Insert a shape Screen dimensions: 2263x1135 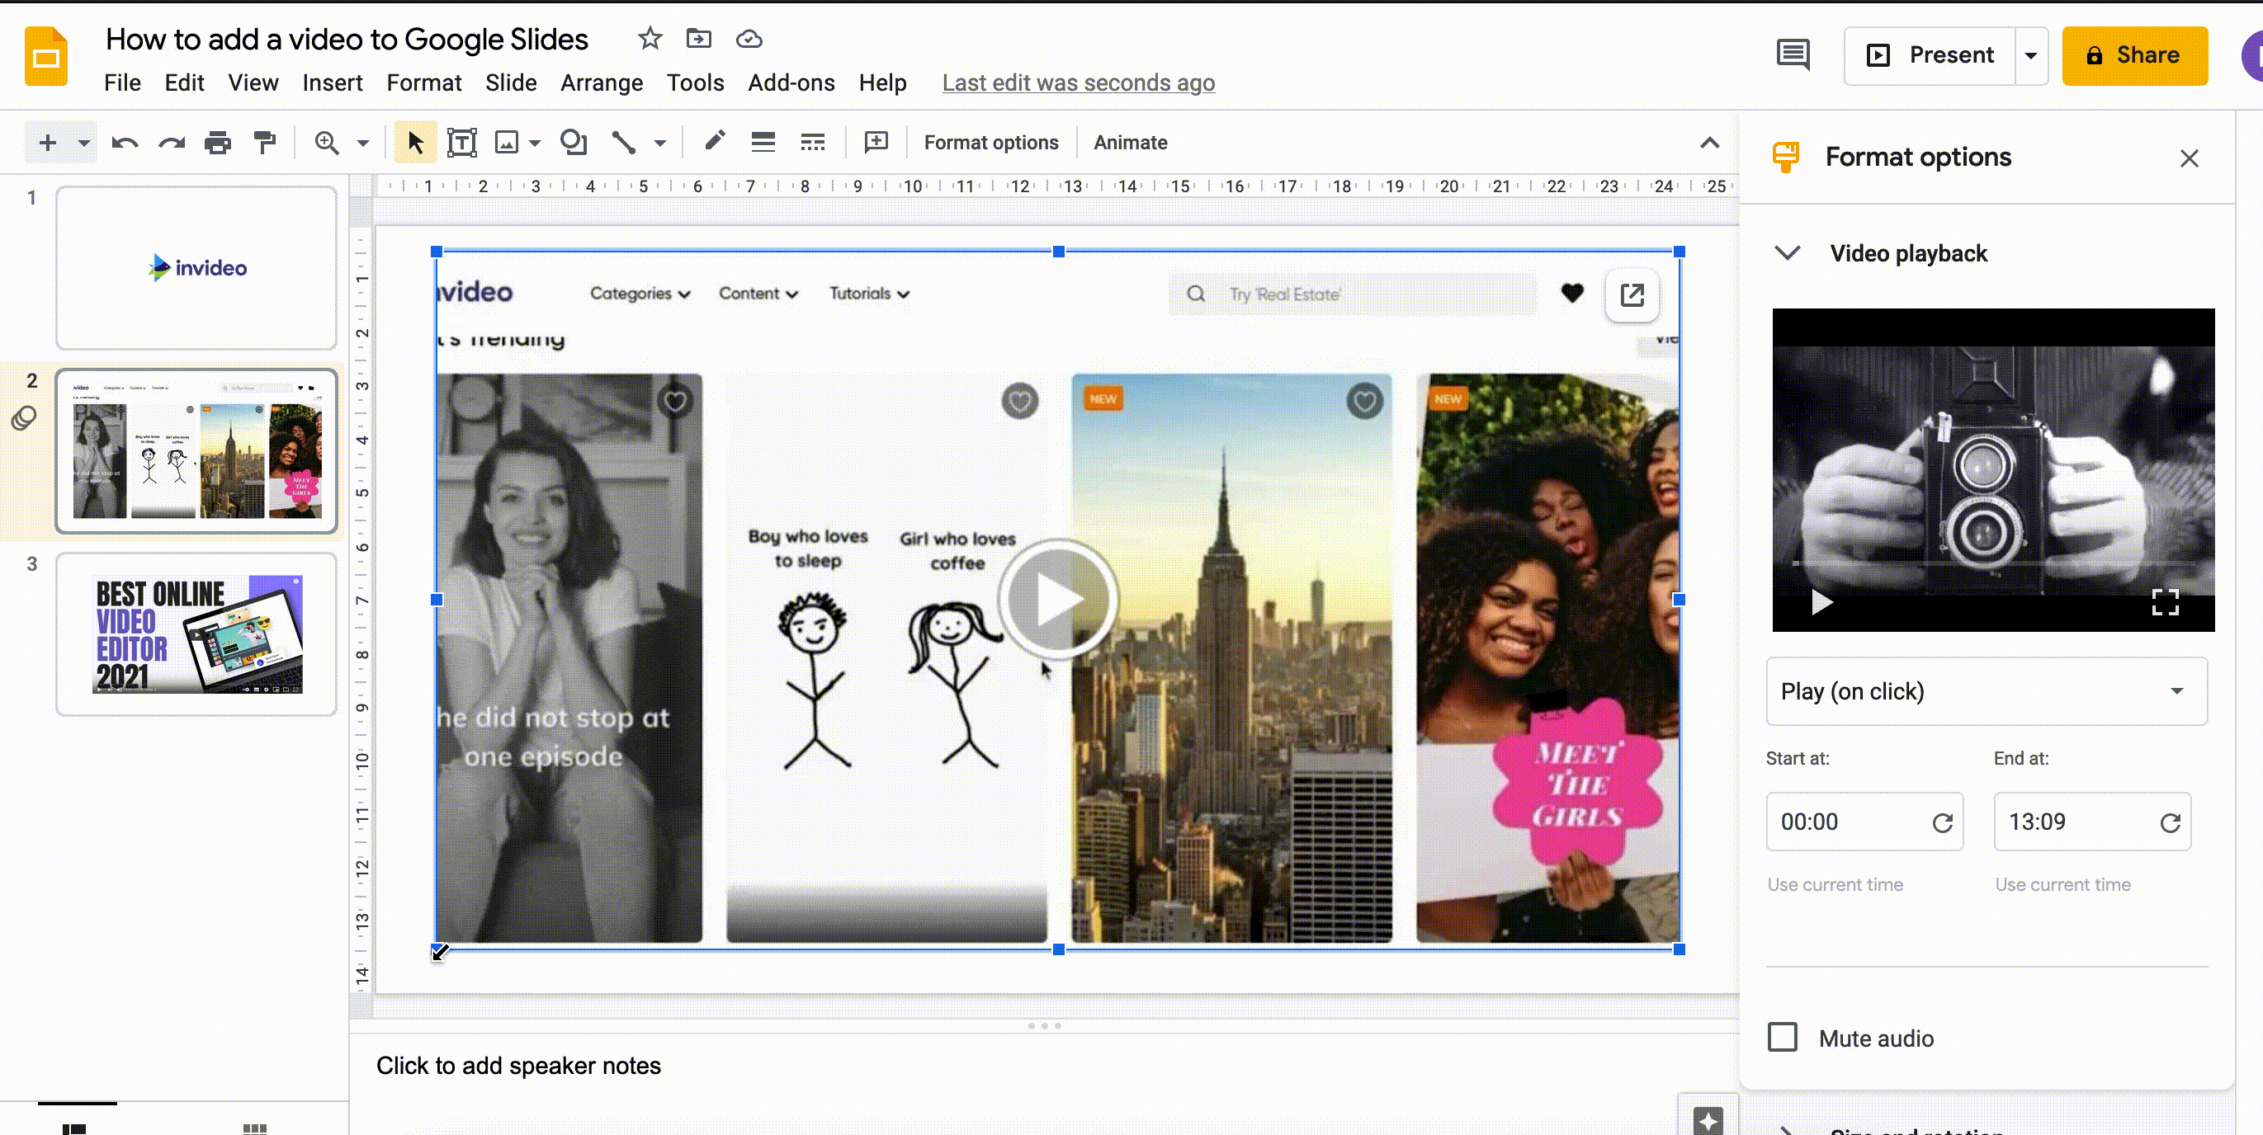pyautogui.click(x=574, y=142)
